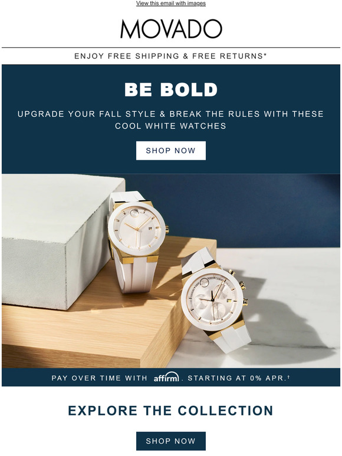Click the gold crown of the upper watch
Image resolution: width=342 pixels, height=456 pixels.
(x=167, y=229)
